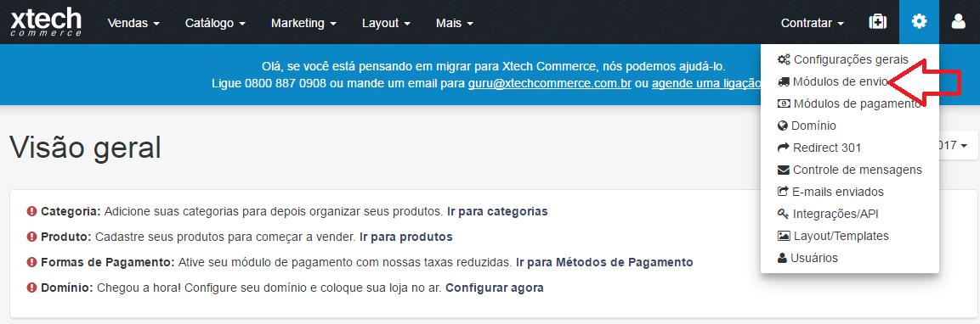Screen dimensions: 980x324
Task: Open the Marketing dropdown
Action: pyautogui.click(x=303, y=23)
